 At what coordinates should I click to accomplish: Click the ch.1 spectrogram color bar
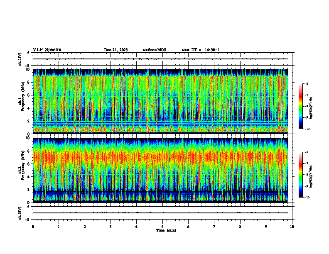pyautogui.click(x=300, y=106)
